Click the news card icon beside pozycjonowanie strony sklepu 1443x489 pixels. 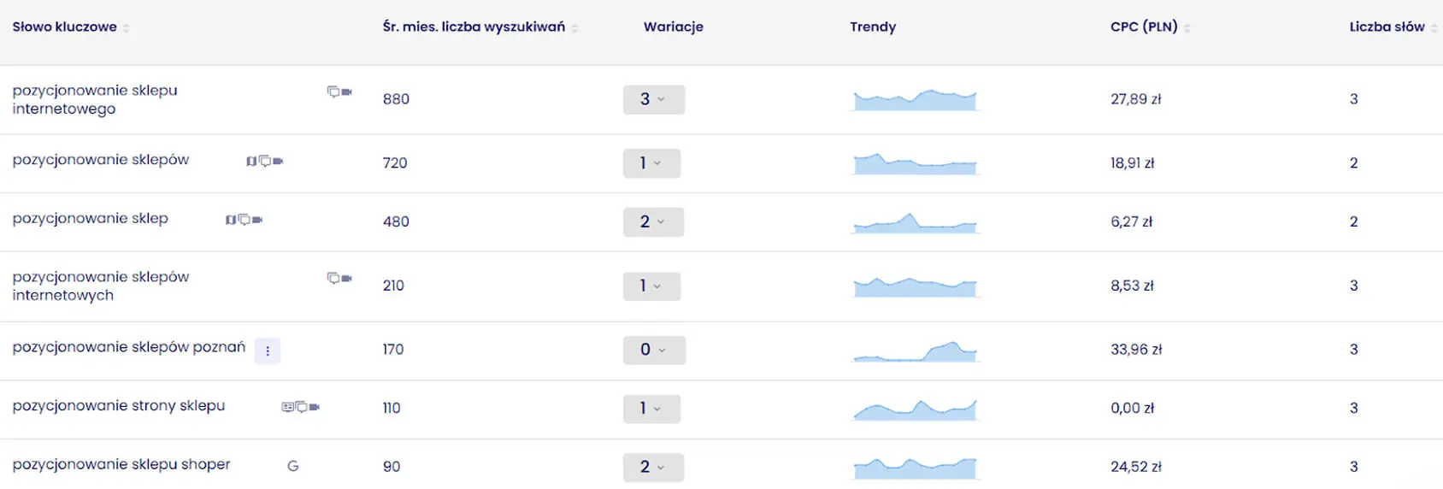click(x=287, y=407)
